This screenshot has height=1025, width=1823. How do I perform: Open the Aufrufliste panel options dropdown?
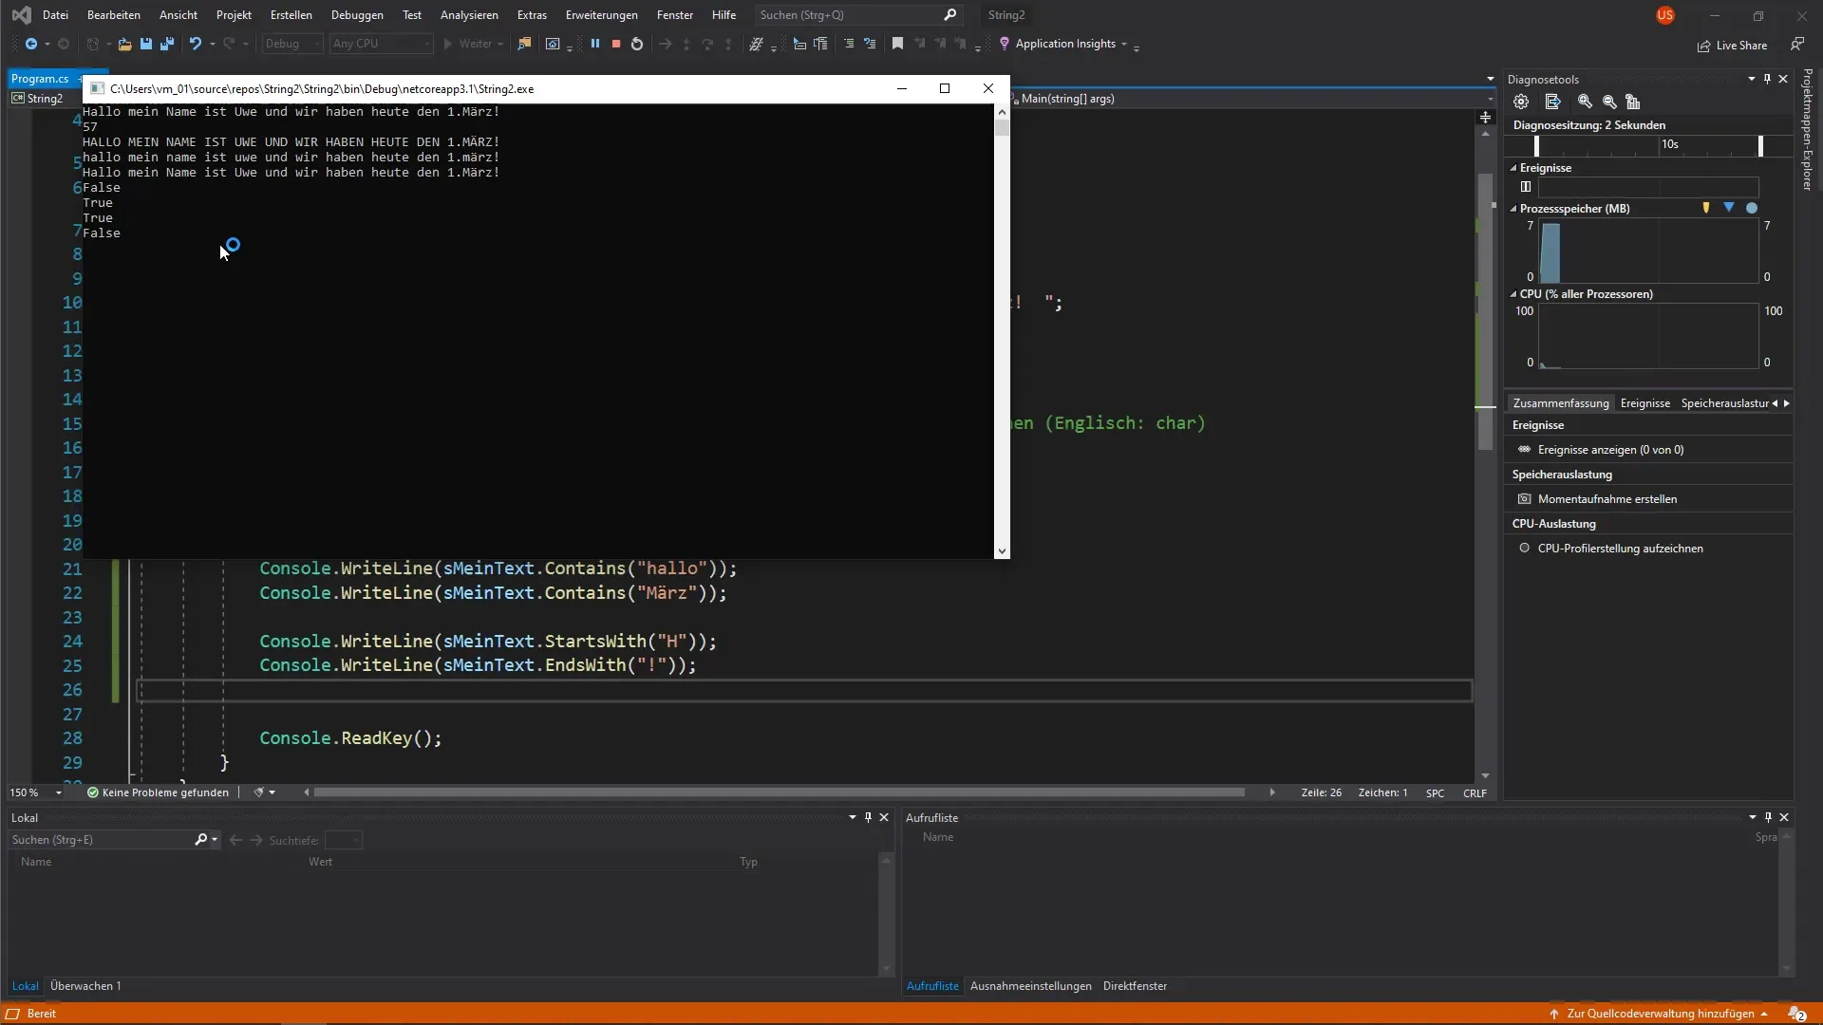(1753, 817)
